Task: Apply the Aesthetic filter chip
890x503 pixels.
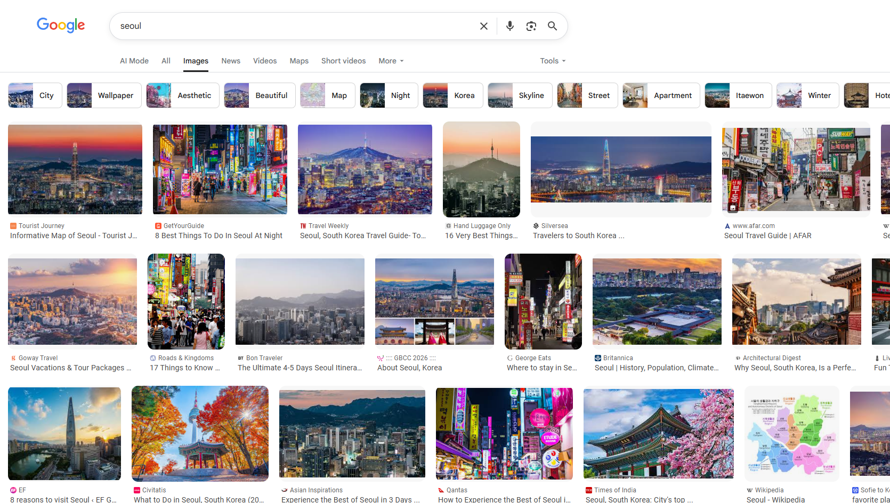Action: pyautogui.click(x=183, y=95)
